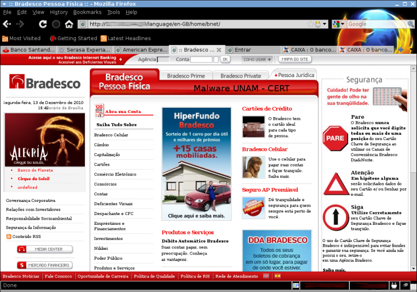The width and height of the screenshot is (417, 292).
Task: Click the Conta number input field
Action: (201, 59)
